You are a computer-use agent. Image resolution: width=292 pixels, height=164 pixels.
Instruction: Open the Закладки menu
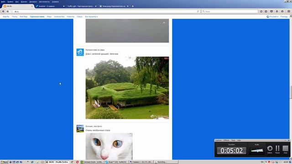point(33,2)
